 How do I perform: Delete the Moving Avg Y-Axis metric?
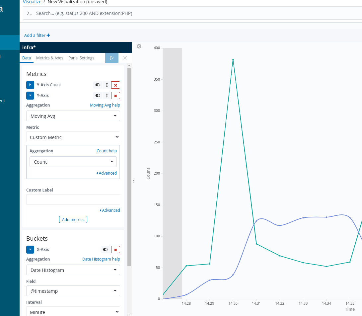[x=115, y=96]
